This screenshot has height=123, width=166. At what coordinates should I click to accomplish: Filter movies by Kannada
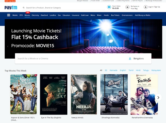pos(113,70)
